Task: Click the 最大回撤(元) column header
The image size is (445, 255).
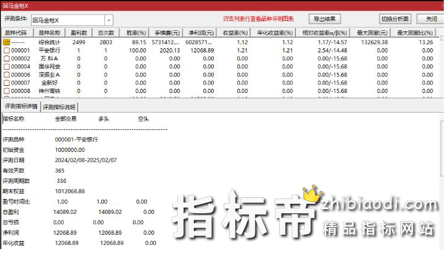Action: tap(370, 33)
